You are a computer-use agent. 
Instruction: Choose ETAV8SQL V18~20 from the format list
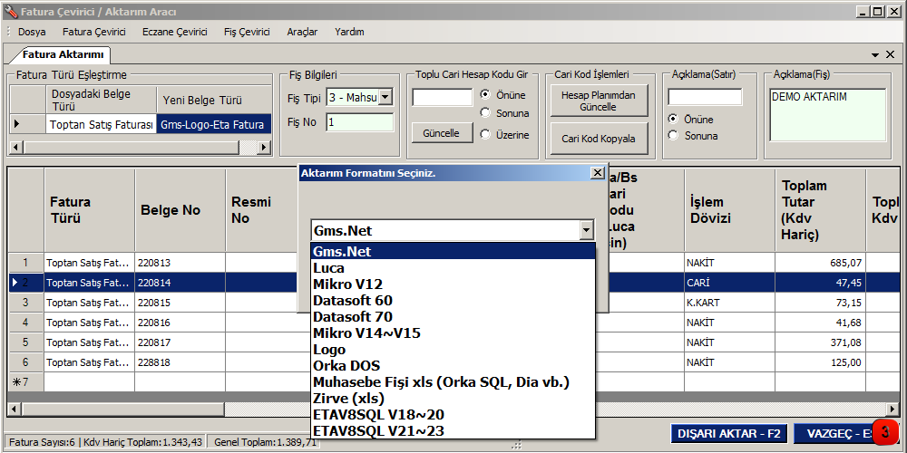tap(453, 414)
